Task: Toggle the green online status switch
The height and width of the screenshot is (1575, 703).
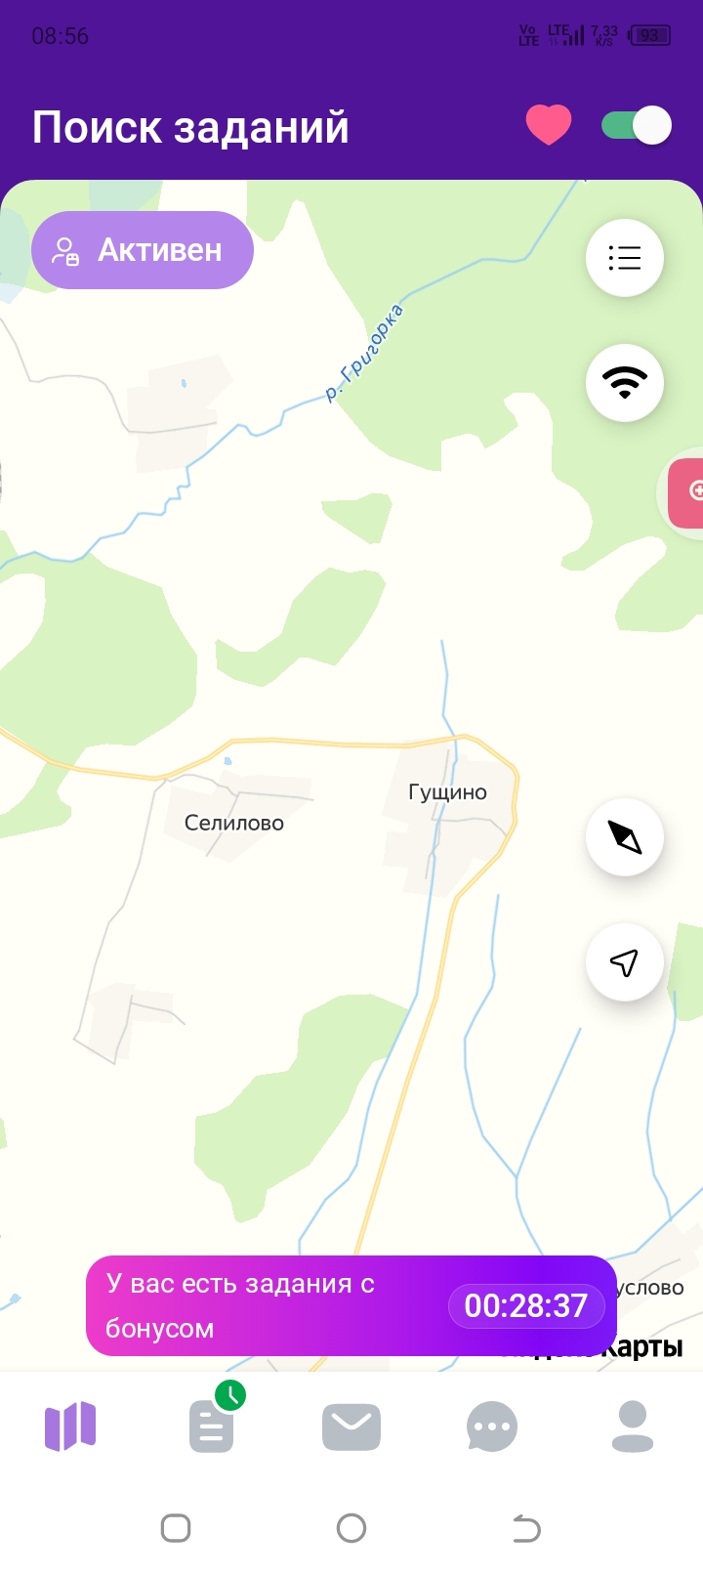Action: click(x=637, y=125)
